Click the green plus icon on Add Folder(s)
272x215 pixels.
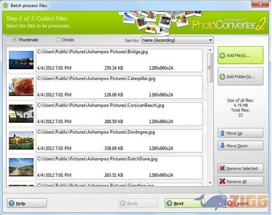point(222,77)
